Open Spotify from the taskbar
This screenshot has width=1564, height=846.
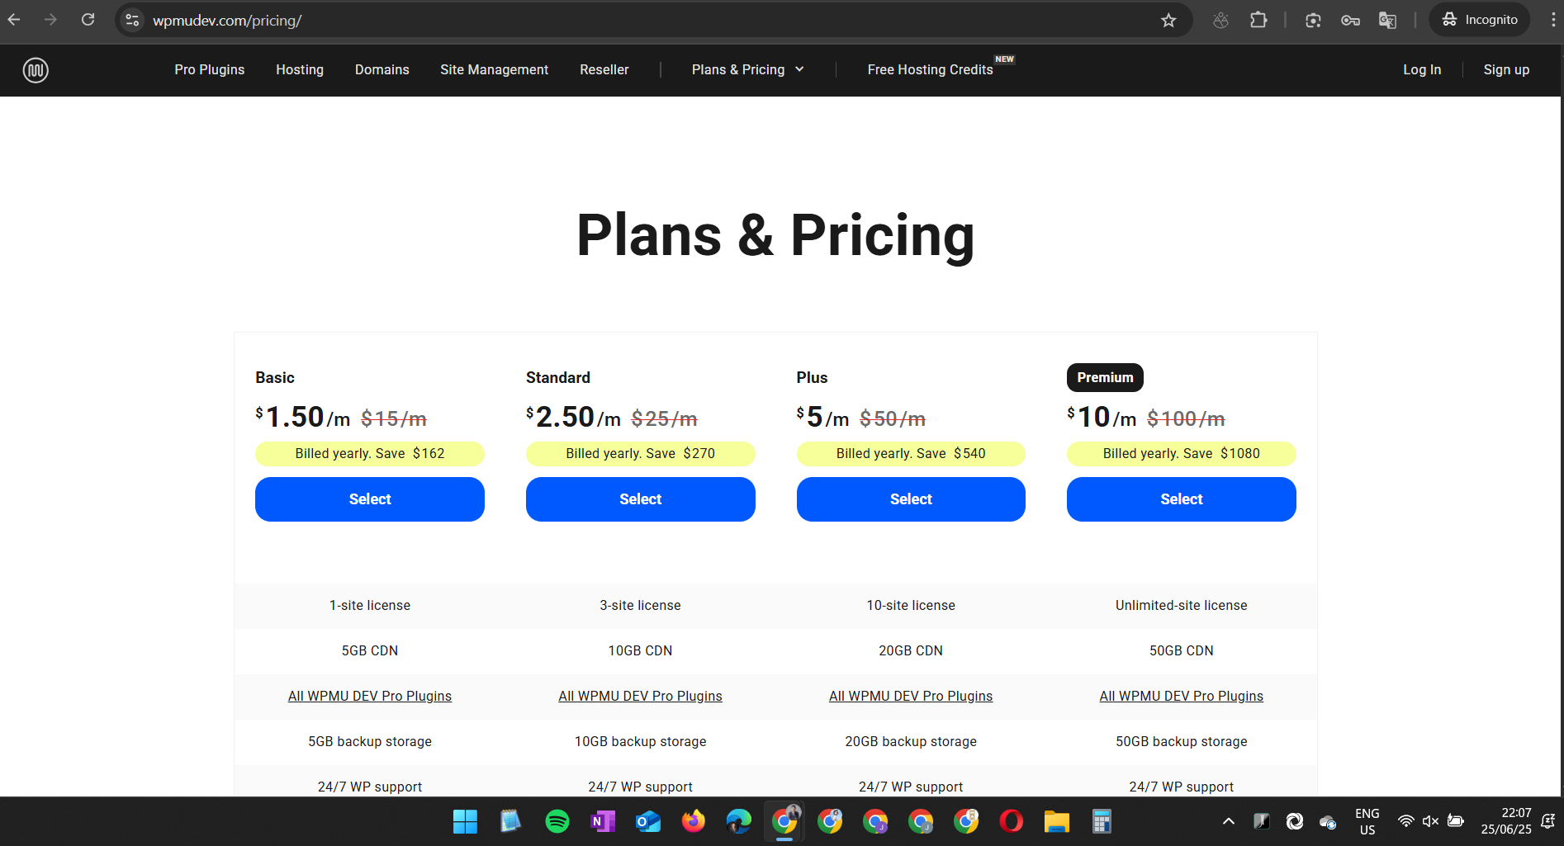(557, 821)
